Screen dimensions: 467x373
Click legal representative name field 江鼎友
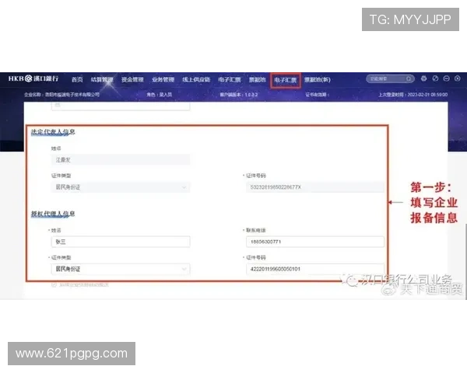pos(121,160)
